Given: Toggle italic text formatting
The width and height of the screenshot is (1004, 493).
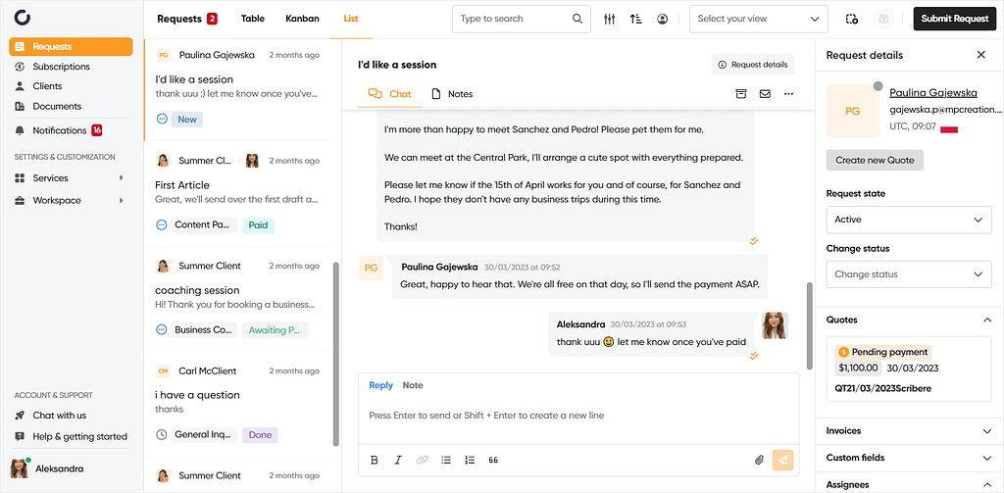Looking at the screenshot, I should tap(398, 460).
